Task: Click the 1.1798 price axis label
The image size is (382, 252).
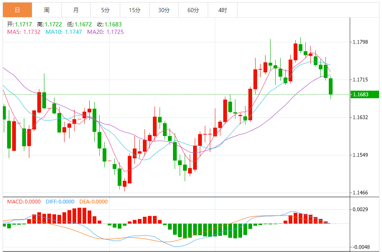Action: [360, 42]
